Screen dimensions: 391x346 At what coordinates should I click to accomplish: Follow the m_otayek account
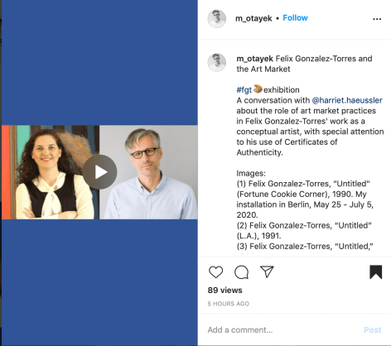click(295, 18)
